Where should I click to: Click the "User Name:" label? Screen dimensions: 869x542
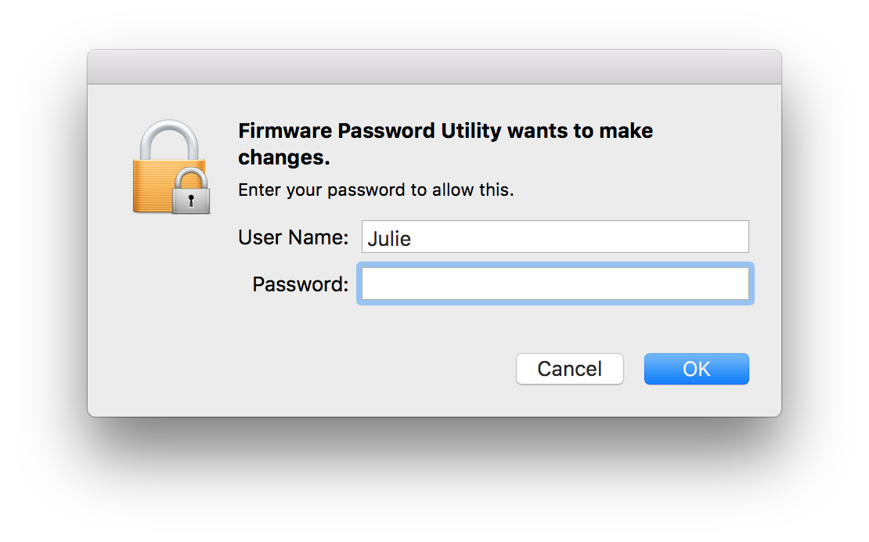click(293, 237)
